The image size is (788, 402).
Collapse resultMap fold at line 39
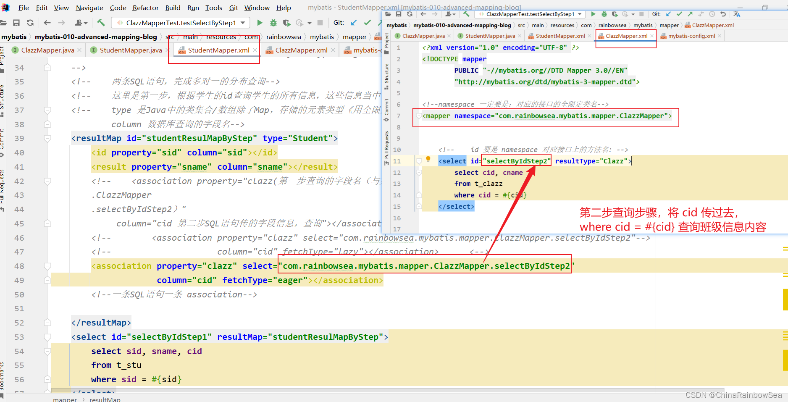click(47, 139)
